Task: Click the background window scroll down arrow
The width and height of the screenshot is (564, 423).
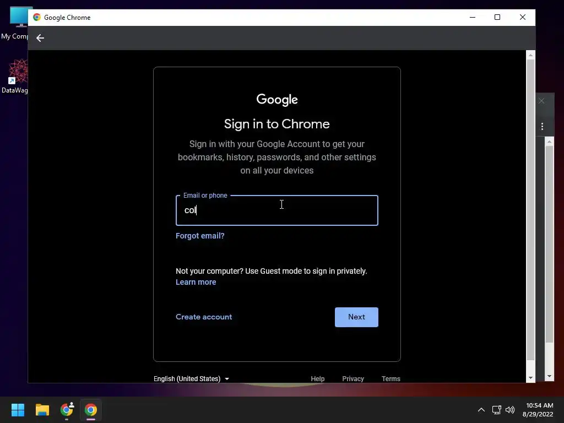Action: [x=549, y=377]
